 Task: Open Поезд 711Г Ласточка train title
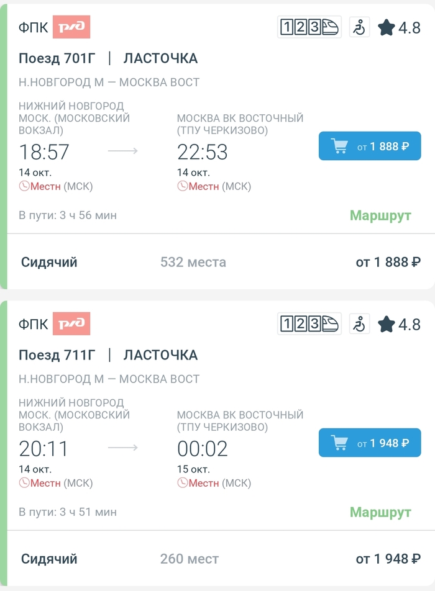point(108,355)
